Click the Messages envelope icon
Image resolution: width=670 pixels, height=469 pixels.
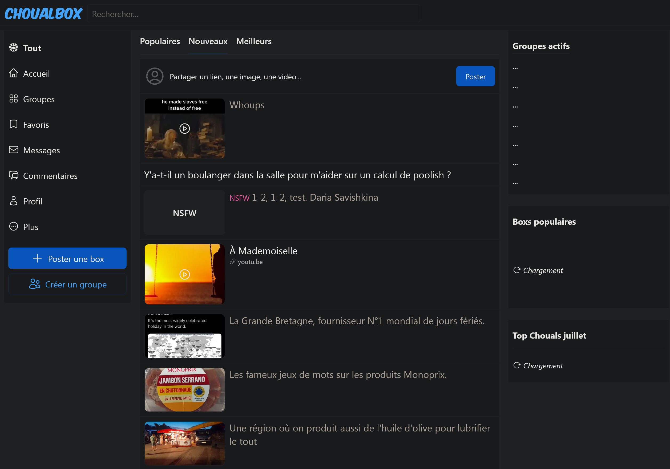(13, 150)
